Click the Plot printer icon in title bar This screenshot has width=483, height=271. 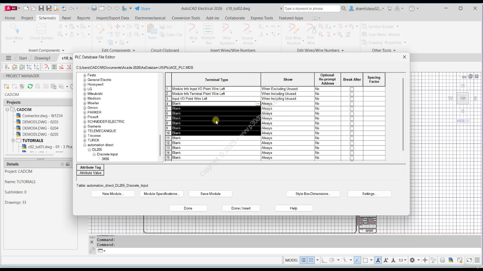coord(94,8)
